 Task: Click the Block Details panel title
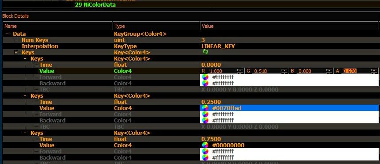[x=16, y=16]
